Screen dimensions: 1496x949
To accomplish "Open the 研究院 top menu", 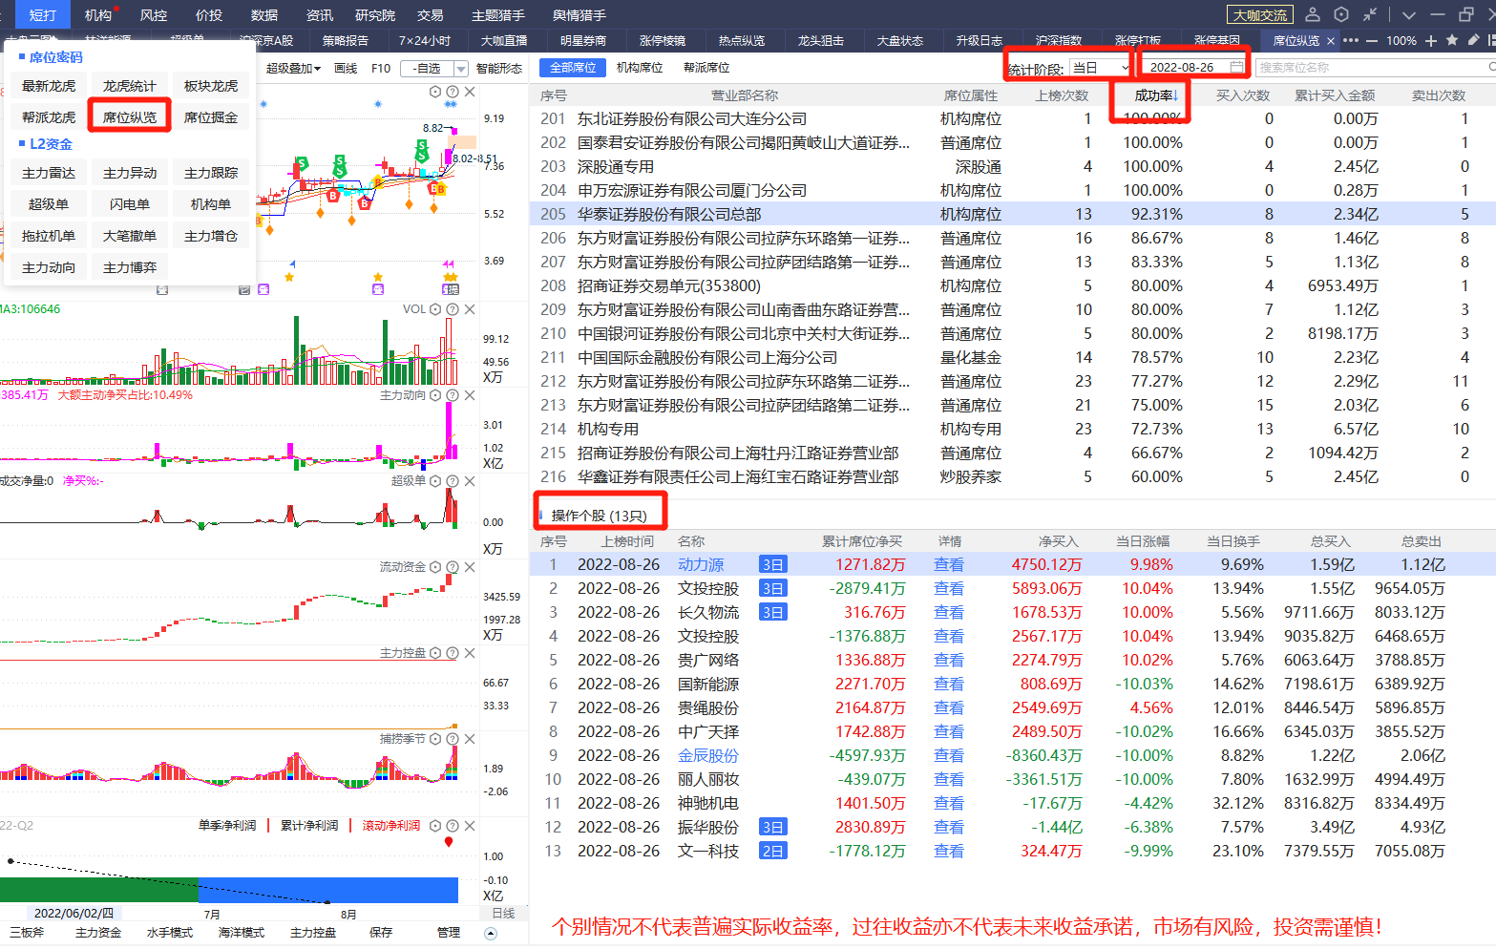I will tap(375, 14).
